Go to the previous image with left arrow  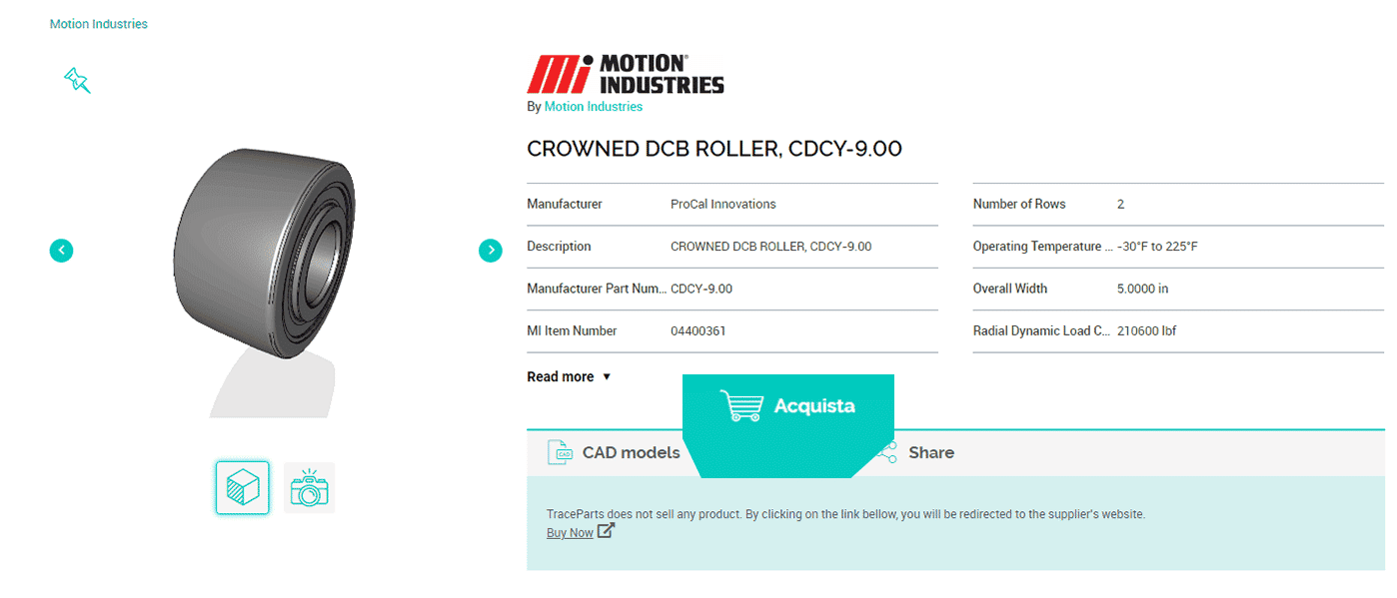62,251
